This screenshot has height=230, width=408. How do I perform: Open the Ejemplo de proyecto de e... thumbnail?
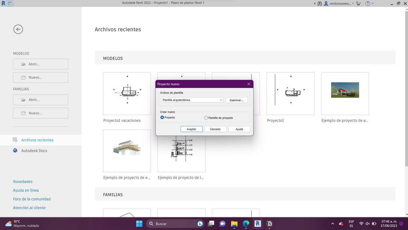pyautogui.click(x=127, y=151)
